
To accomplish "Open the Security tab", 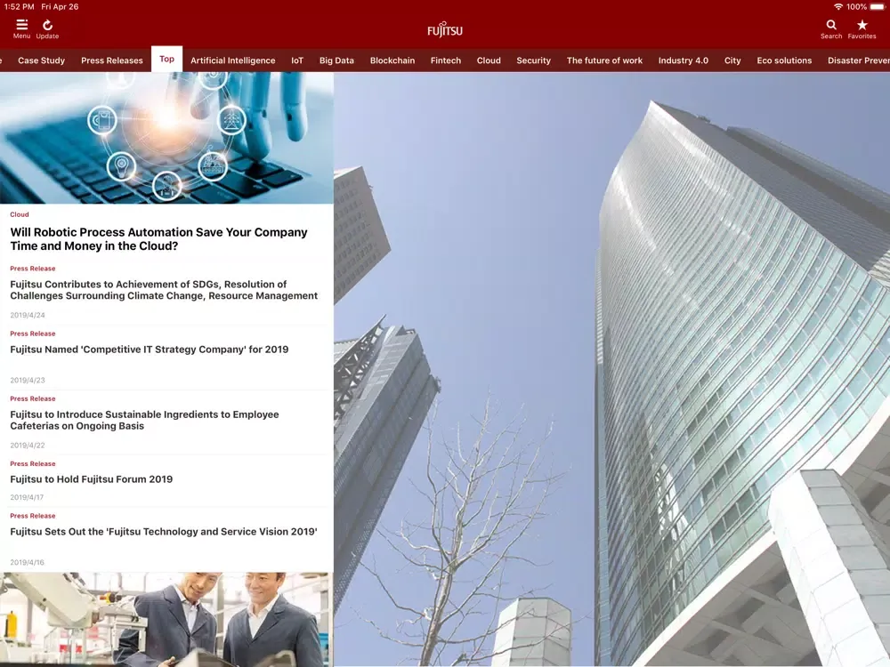I will 533,60.
